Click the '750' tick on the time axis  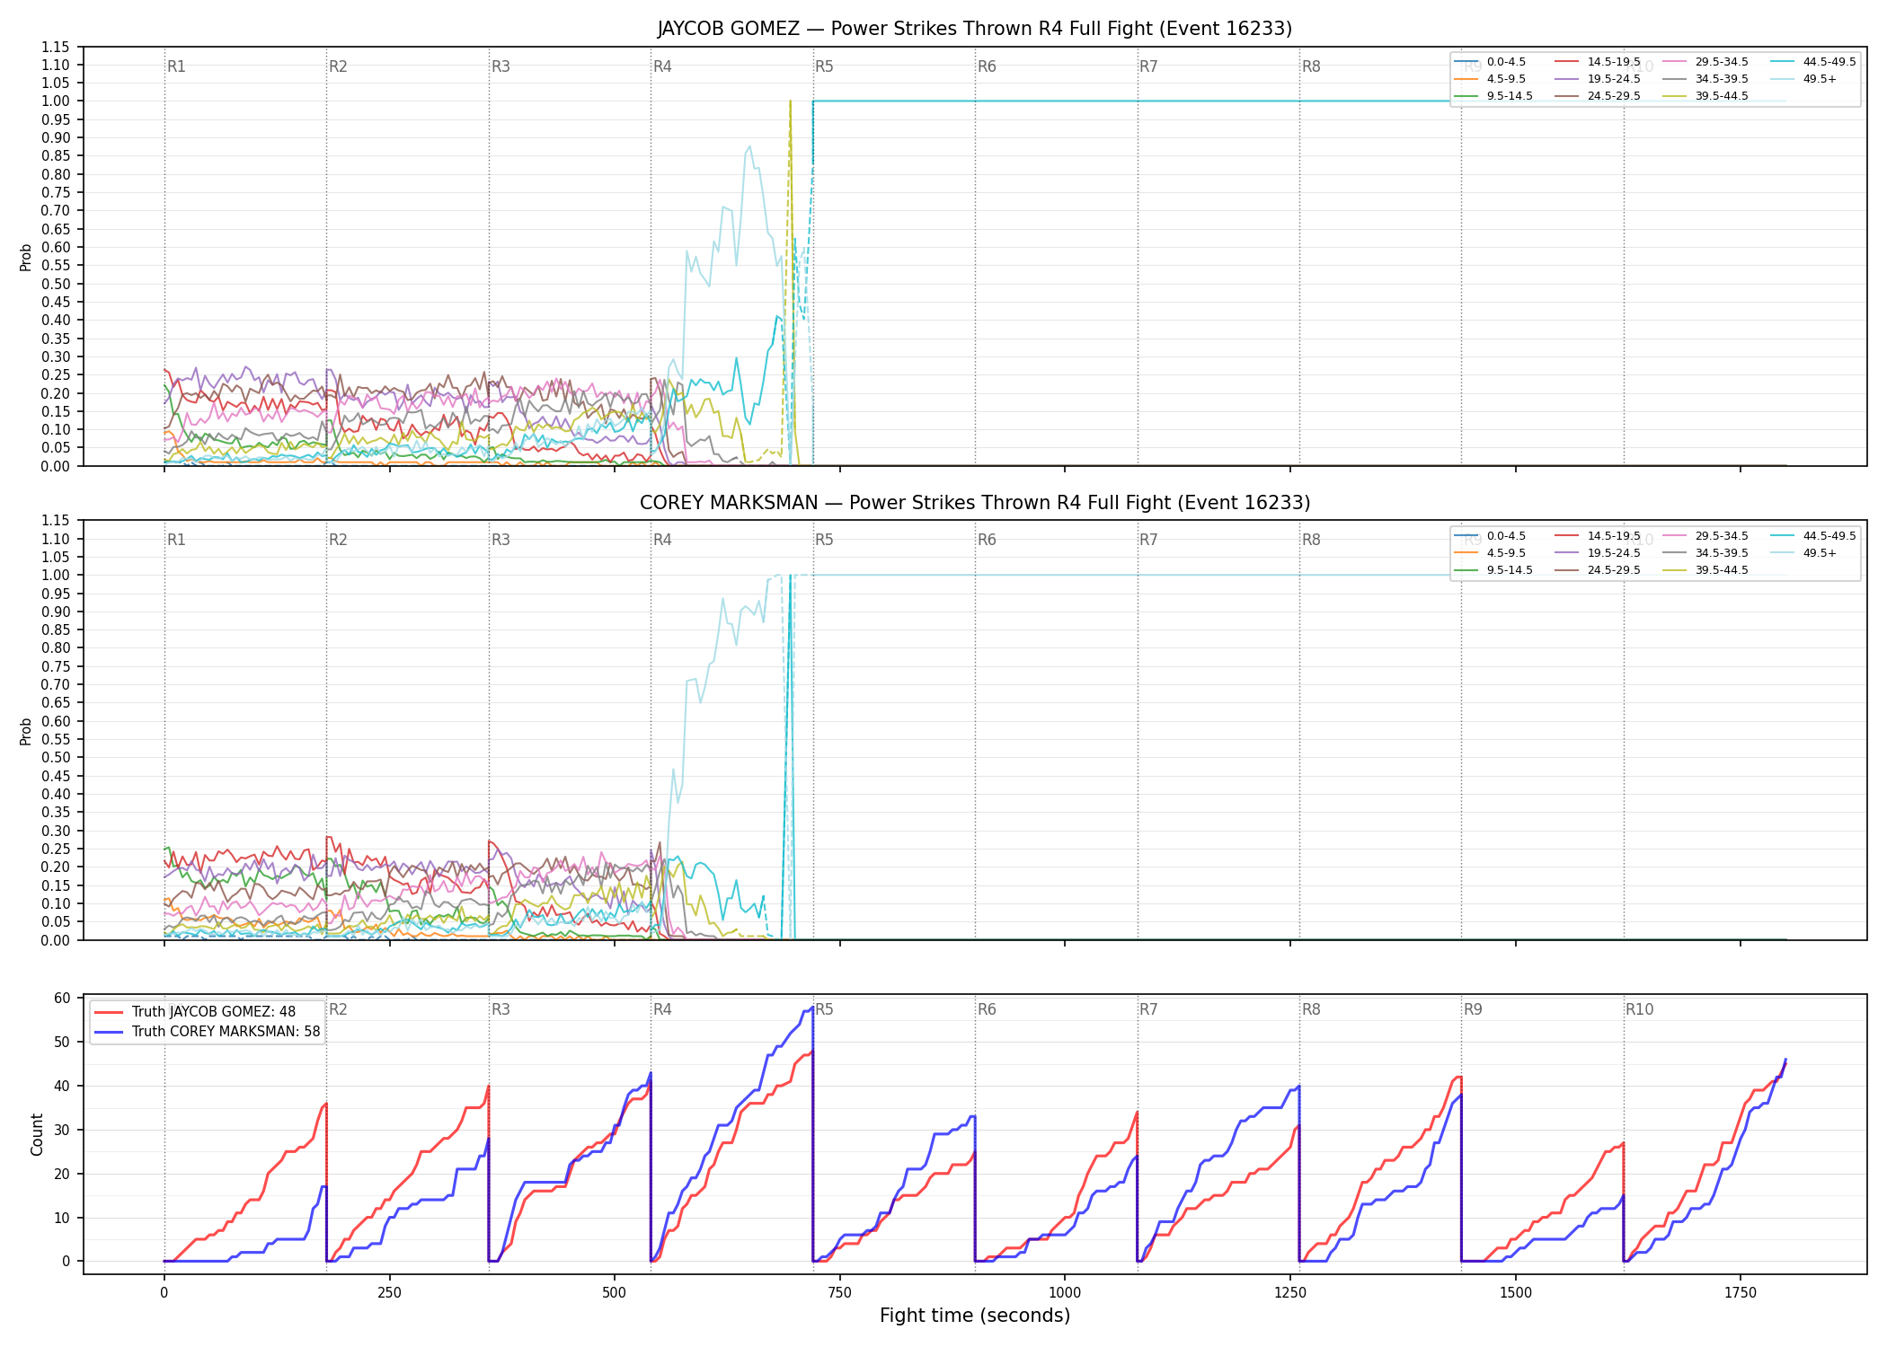tap(839, 1292)
